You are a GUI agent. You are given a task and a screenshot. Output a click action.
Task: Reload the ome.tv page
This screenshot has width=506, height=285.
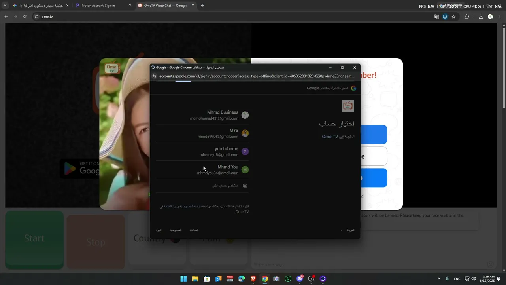(25, 17)
